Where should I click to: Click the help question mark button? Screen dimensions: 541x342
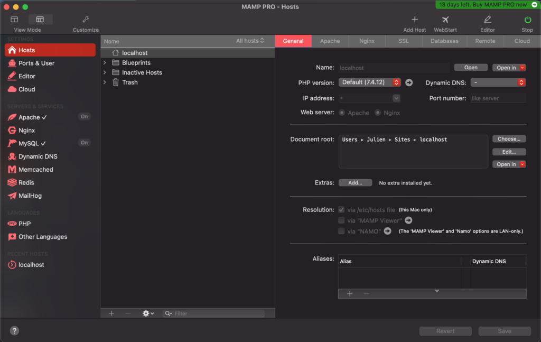click(14, 330)
